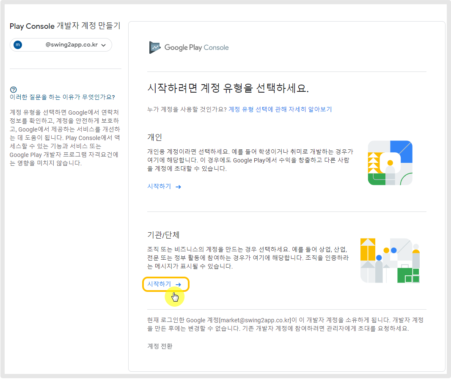Click the question mark help icon

point(13,89)
